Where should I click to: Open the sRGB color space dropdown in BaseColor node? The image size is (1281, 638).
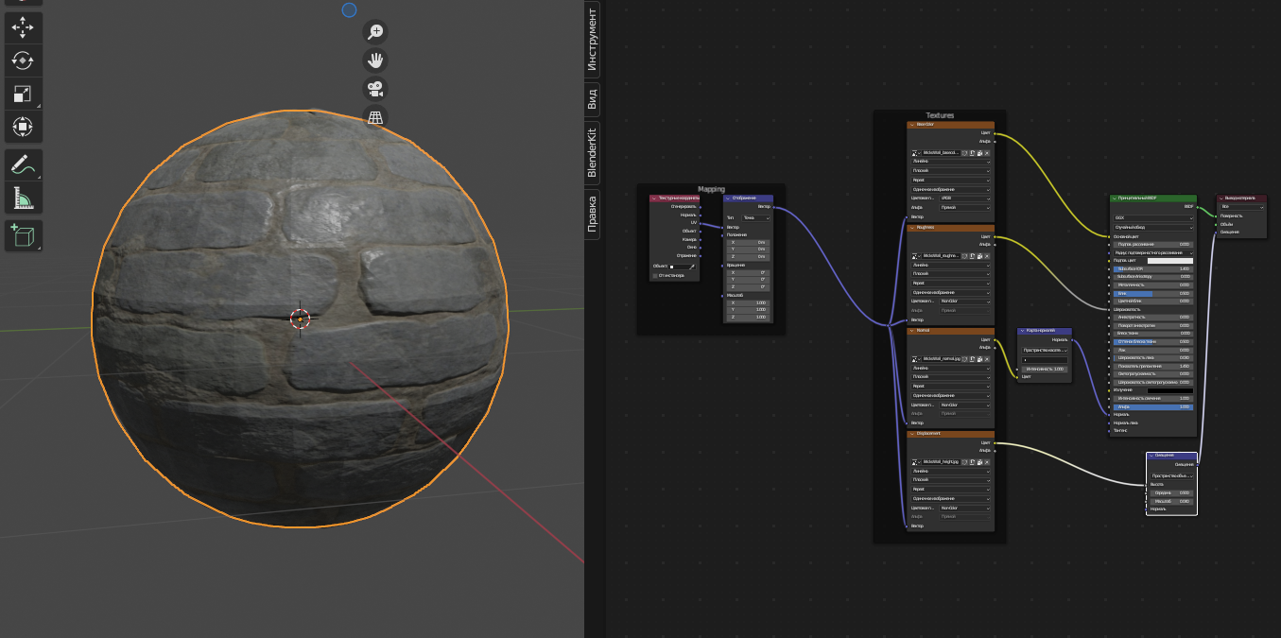pos(964,198)
